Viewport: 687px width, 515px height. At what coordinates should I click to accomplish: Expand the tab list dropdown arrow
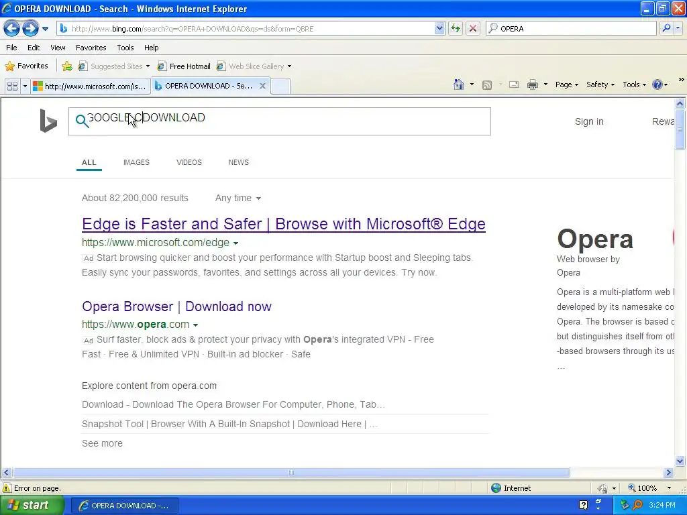point(25,87)
